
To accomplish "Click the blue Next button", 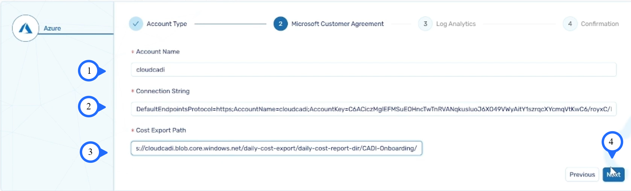I will 613,174.
